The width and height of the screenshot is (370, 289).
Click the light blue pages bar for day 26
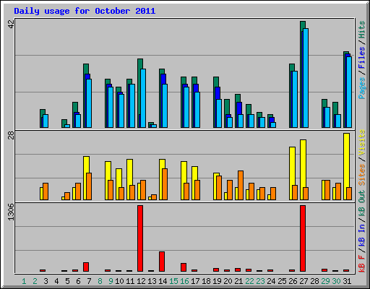[295, 100]
